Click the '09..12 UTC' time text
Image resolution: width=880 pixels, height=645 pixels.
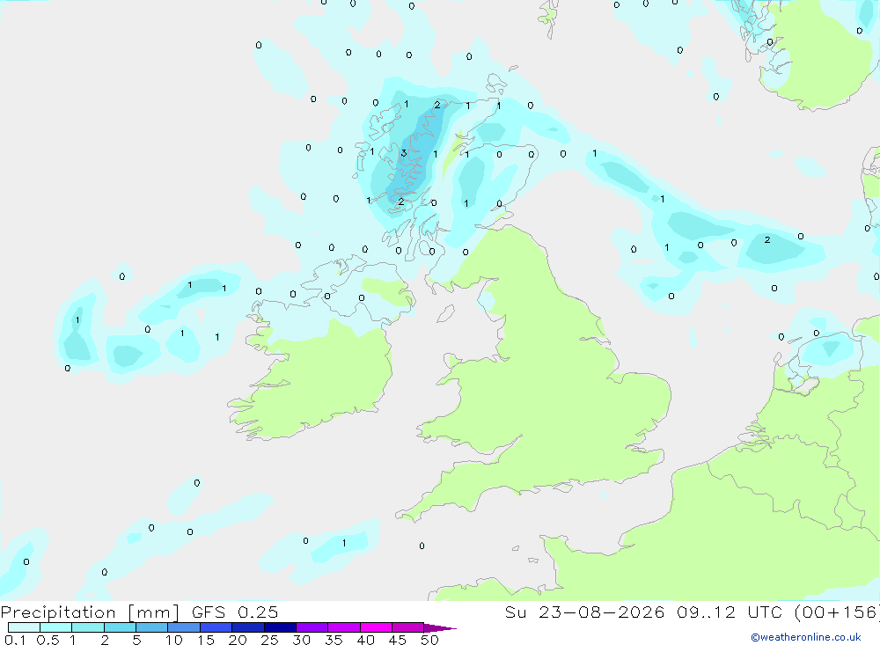(730, 612)
